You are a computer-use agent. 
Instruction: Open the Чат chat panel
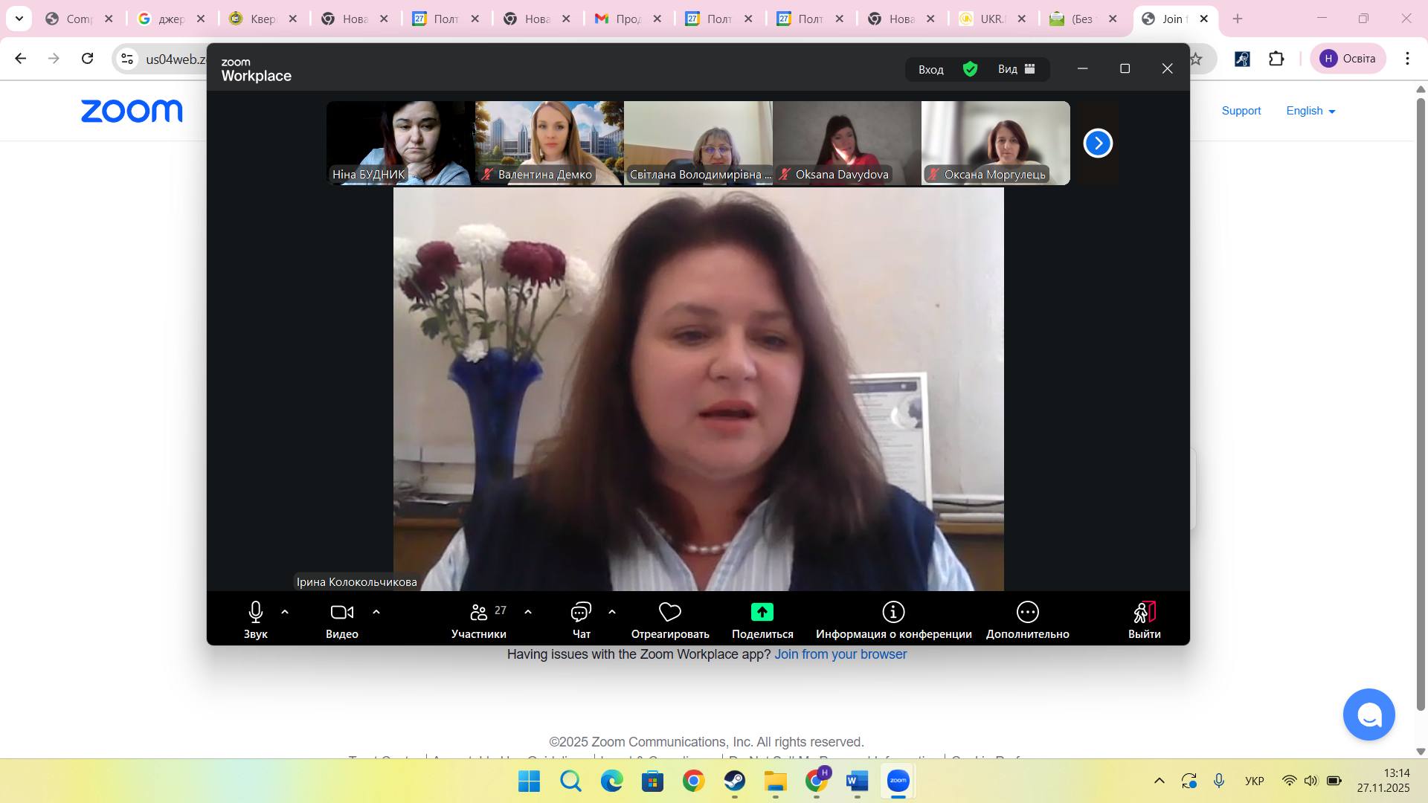coord(581,619)
